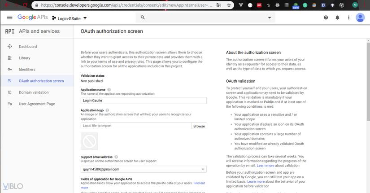The height and width of the screenshot is (193, 370).
Task: Bookmark page with star icon
Action: pyautogui.click(x=229, y=5)
